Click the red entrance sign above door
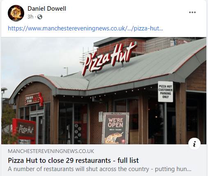The height and width of the screenshot is (176, 208). [x=34, y=99]
